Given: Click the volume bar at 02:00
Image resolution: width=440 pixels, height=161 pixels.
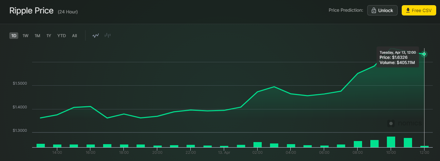Looking at the screenshot, I should [258, 144].
